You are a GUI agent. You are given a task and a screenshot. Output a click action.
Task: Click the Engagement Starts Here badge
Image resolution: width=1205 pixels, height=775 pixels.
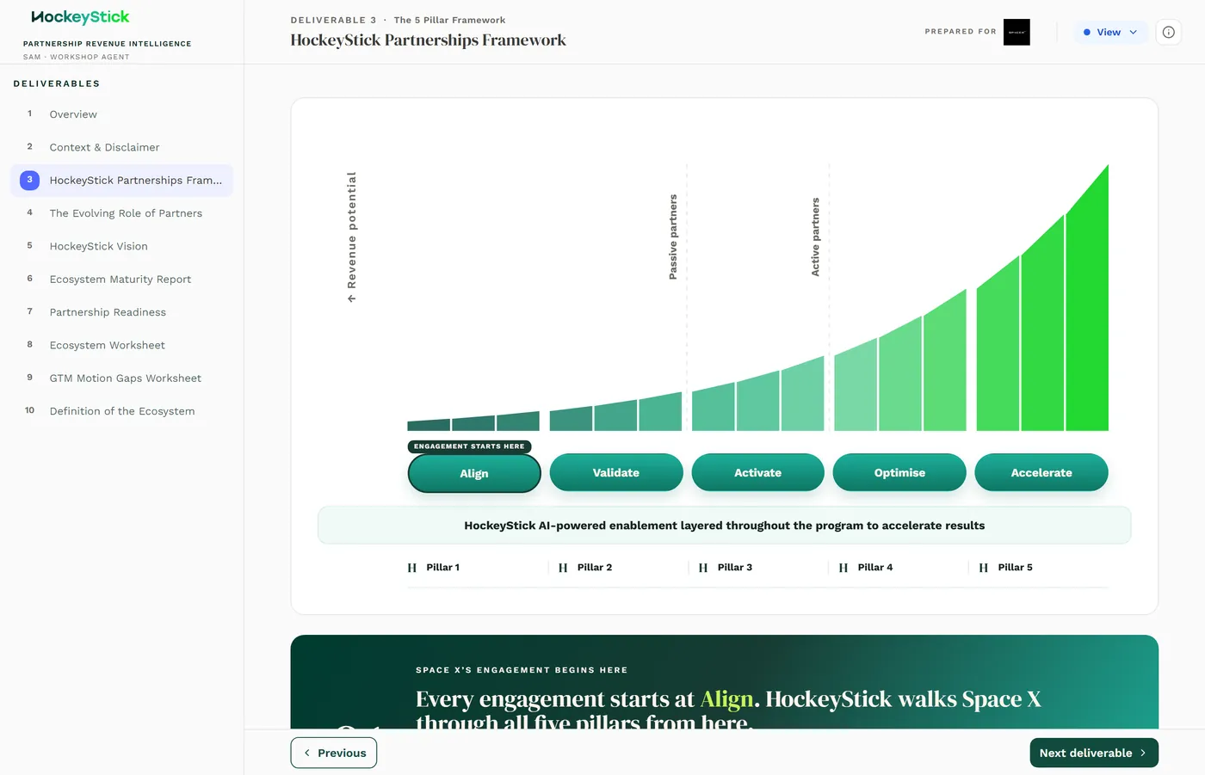pyautogui.click(x=469, y=446)
